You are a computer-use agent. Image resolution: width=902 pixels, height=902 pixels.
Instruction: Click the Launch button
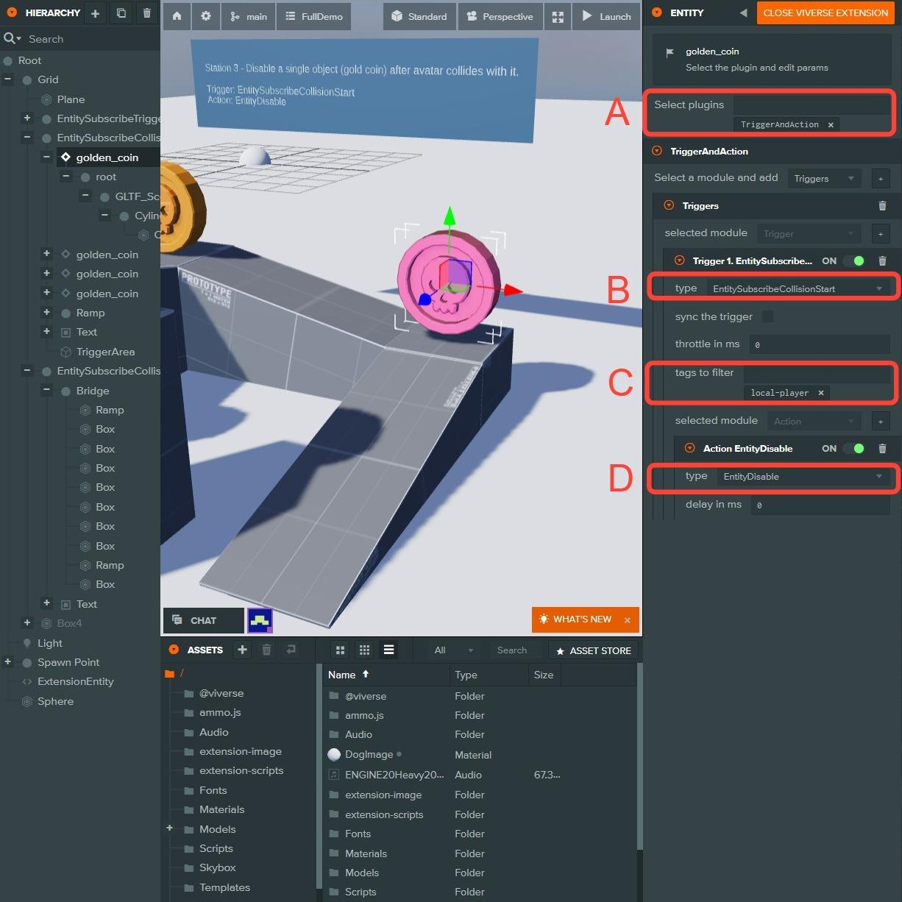tap(607, 16)
